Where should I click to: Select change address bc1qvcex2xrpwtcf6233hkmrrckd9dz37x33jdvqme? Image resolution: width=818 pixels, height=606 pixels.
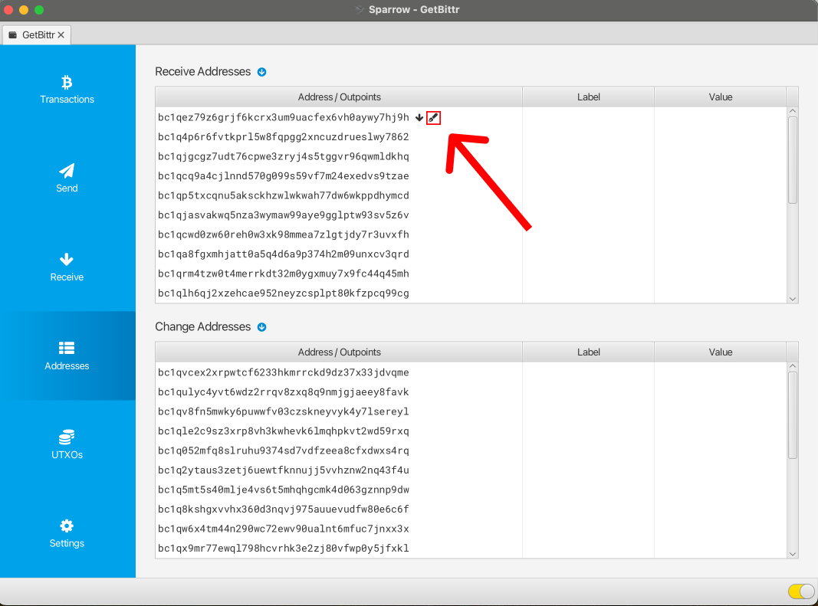284,372
